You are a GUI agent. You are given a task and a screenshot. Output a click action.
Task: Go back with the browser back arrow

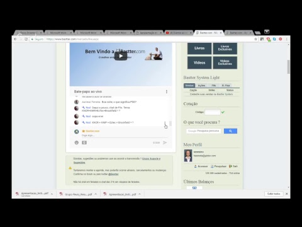15,39
